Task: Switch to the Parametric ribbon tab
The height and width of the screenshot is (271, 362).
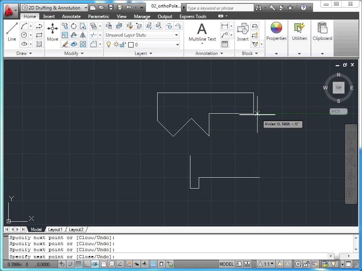Action: (x=98, y=16)
